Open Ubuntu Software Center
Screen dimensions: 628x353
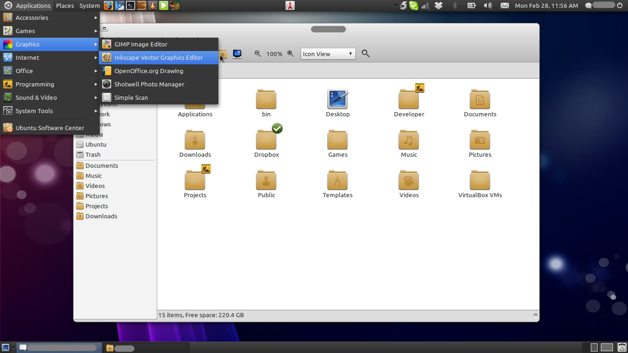coord(50,128)
